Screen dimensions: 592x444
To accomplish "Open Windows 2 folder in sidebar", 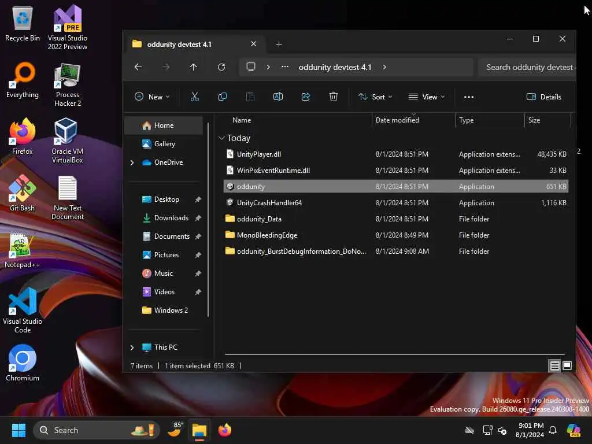I will pyautogui.click(x=164, y=310).
